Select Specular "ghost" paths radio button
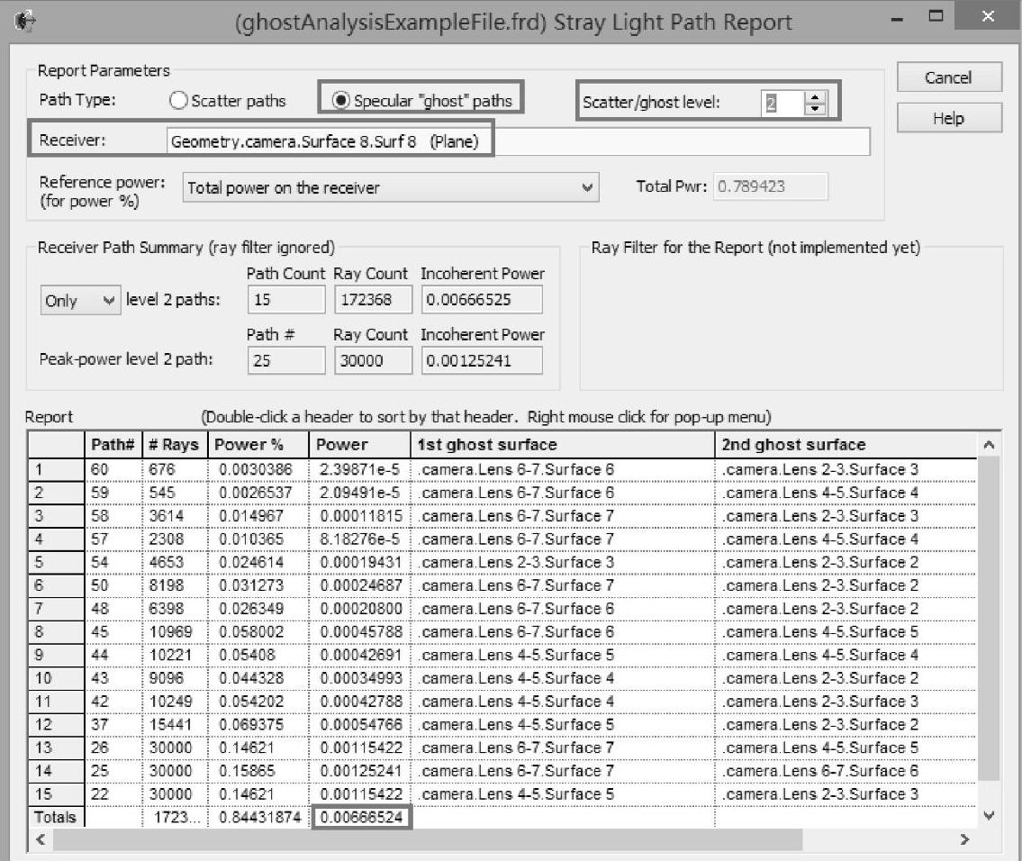The height and width of the screenshot is (861, 1022). (x=341, y=101)
